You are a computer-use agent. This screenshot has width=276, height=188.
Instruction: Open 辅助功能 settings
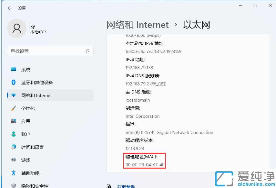click(30, 173)
